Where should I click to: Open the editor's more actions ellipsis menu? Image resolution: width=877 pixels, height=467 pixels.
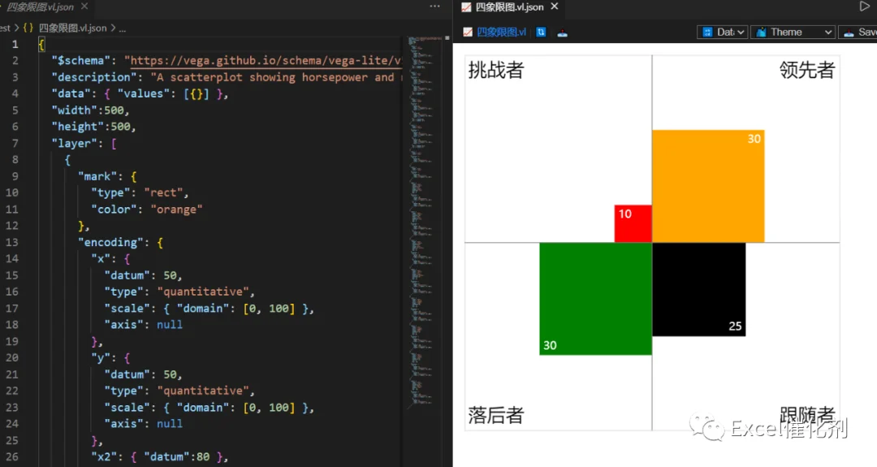pyautogui.click(x=434, y=6)
